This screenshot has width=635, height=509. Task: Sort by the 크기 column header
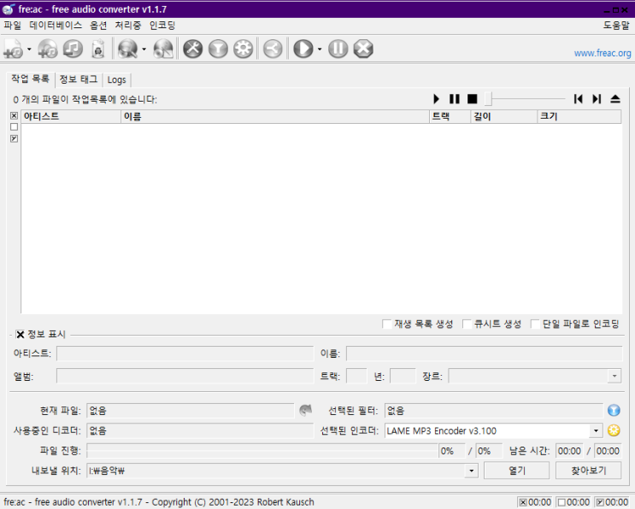pyautogui.click(x=579, y=116)
